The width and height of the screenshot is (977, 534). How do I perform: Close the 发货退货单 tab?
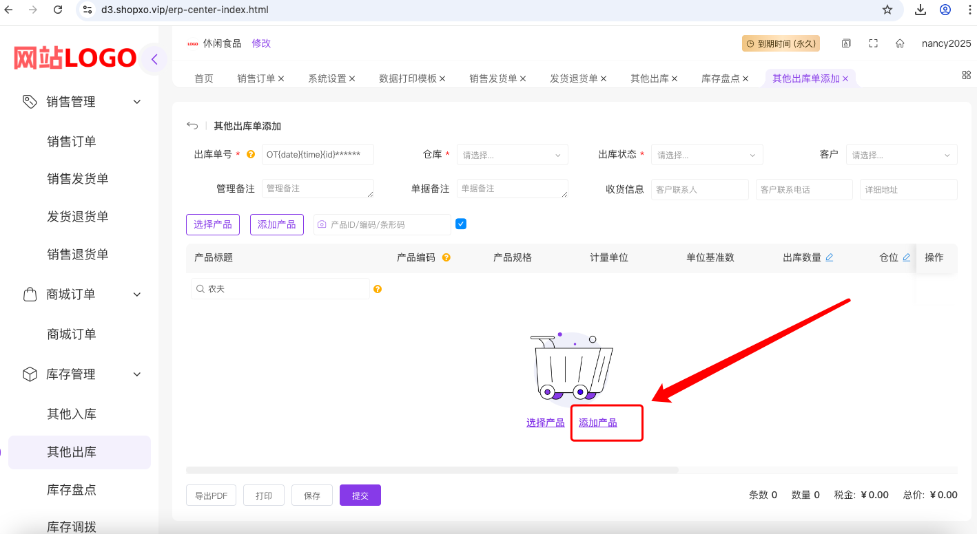tap(604, 78)
